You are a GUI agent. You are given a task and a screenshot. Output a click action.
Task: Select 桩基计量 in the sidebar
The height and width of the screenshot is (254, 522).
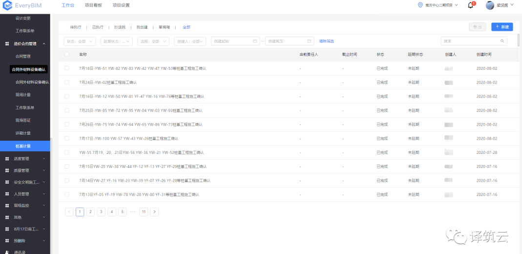pyautogui.click(x=25, y=146)
